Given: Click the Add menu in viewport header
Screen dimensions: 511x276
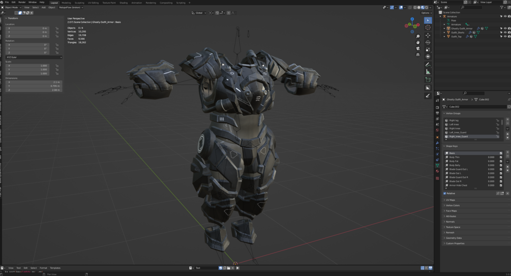Looking at the screenshot, I should [43, 8].
